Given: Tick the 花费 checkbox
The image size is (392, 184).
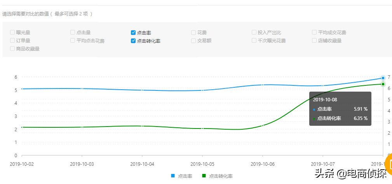Looking at the screenshot, I should click(193, 33).
